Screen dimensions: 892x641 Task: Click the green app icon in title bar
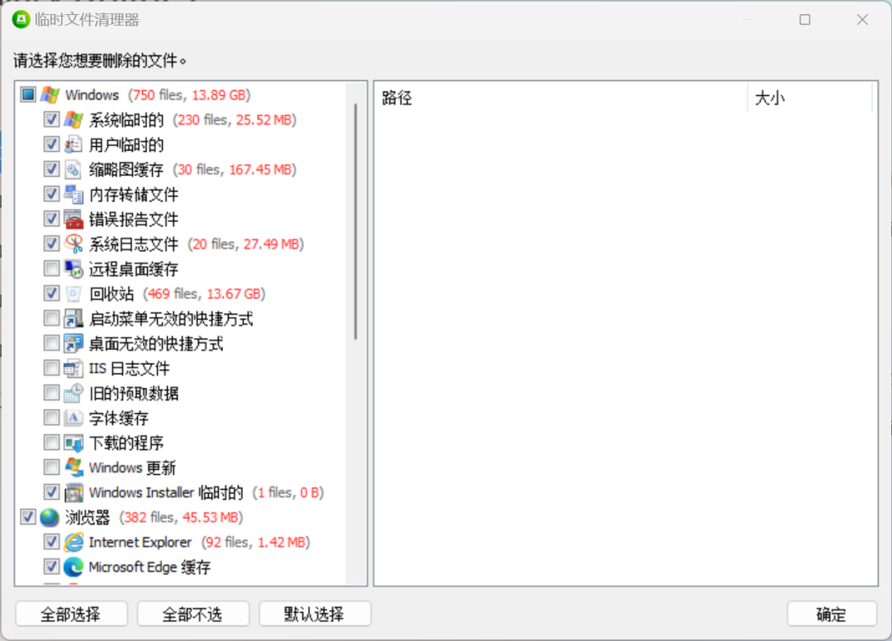(x=21, y=20)
